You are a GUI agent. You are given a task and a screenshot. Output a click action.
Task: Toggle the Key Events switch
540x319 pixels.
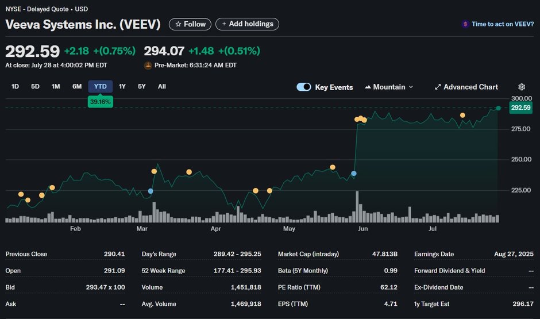[304, 87]
